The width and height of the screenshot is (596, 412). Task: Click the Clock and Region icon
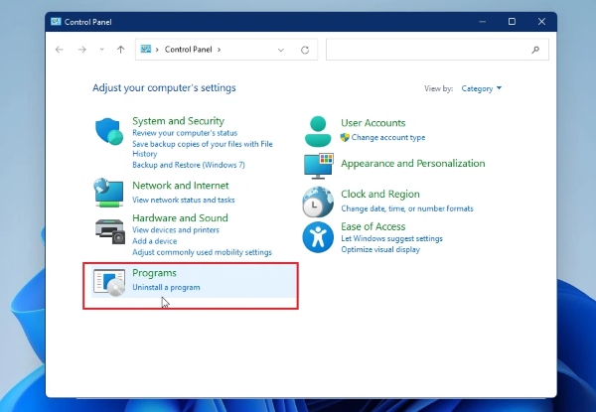(x=318, y=202)
